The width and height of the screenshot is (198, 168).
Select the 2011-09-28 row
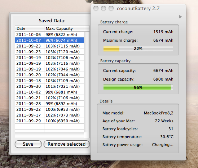tap(49, 104)
